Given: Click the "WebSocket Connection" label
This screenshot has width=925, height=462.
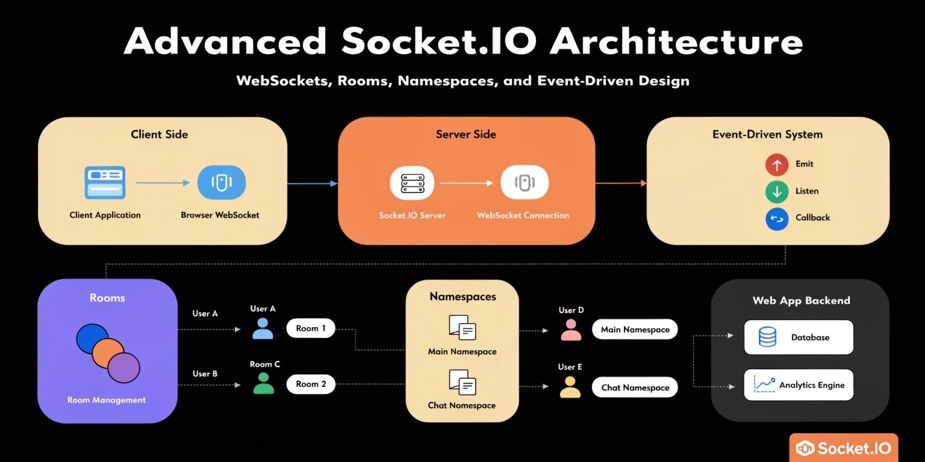Looking at the screenshot, I should pos(523,215).
